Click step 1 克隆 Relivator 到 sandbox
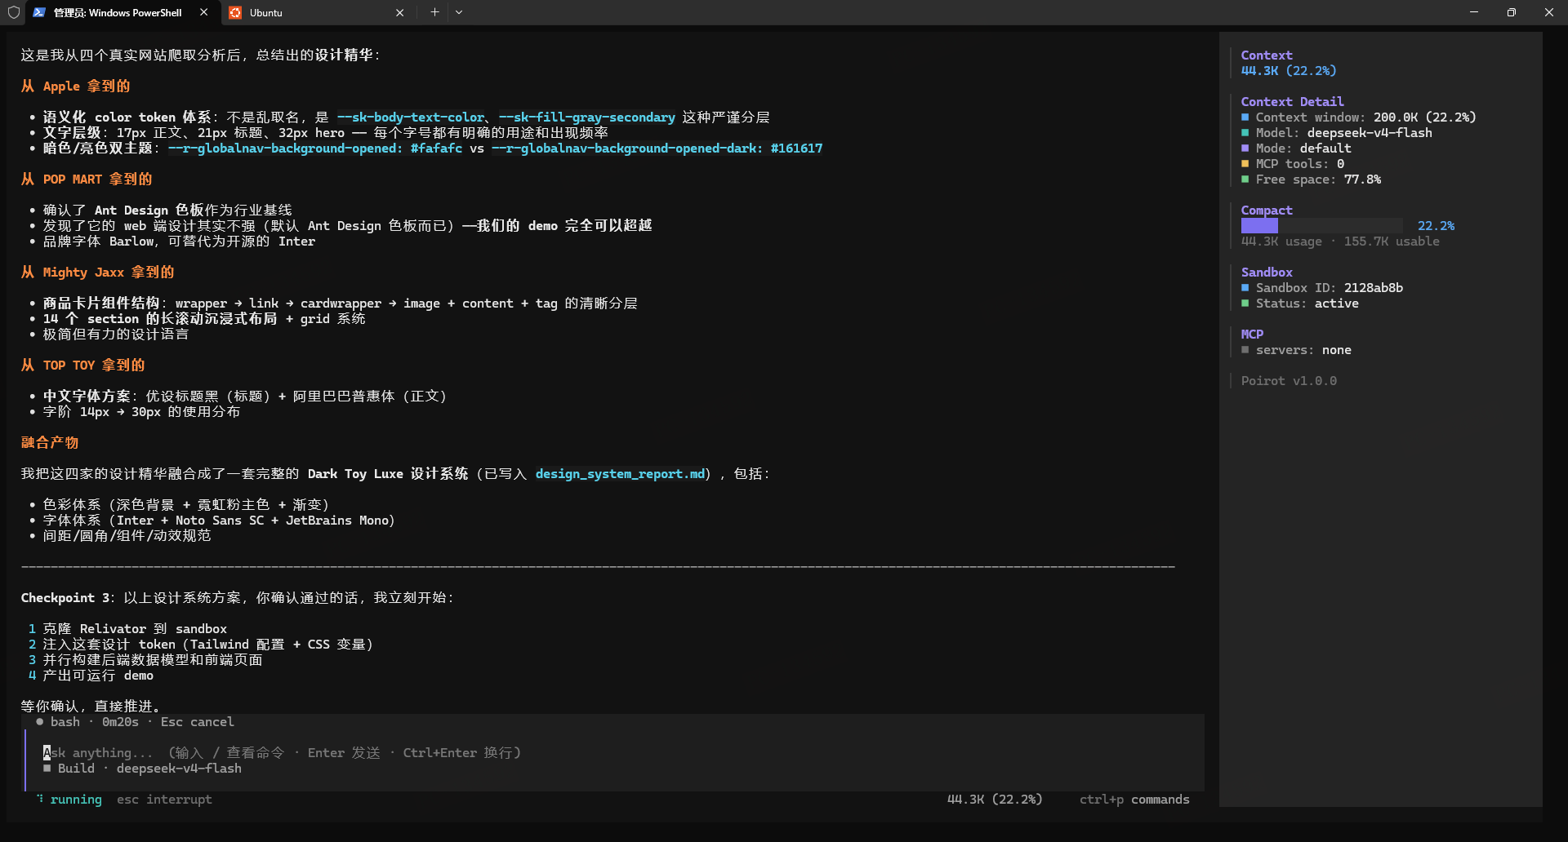The image size is (1568, 842). pyautogui.click(x=127, y=629)
